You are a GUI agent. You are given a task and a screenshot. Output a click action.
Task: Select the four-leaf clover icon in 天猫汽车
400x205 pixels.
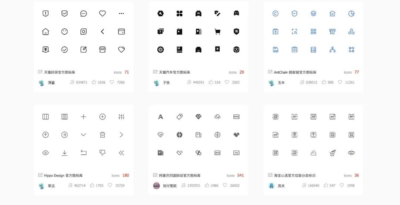coord(180,14)
